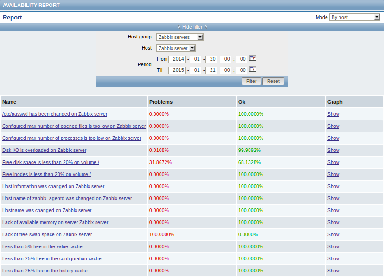Open Lack of free swap space link
The height and width of the screenshot is (277, 384).
click(x=47, y=234)
